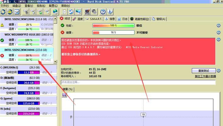This screenshot has height=126, width=223.
Task: Click the comment field 点击添加注释
Action: coord(138,82)
